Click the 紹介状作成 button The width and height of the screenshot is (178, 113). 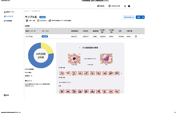(128, 17)
